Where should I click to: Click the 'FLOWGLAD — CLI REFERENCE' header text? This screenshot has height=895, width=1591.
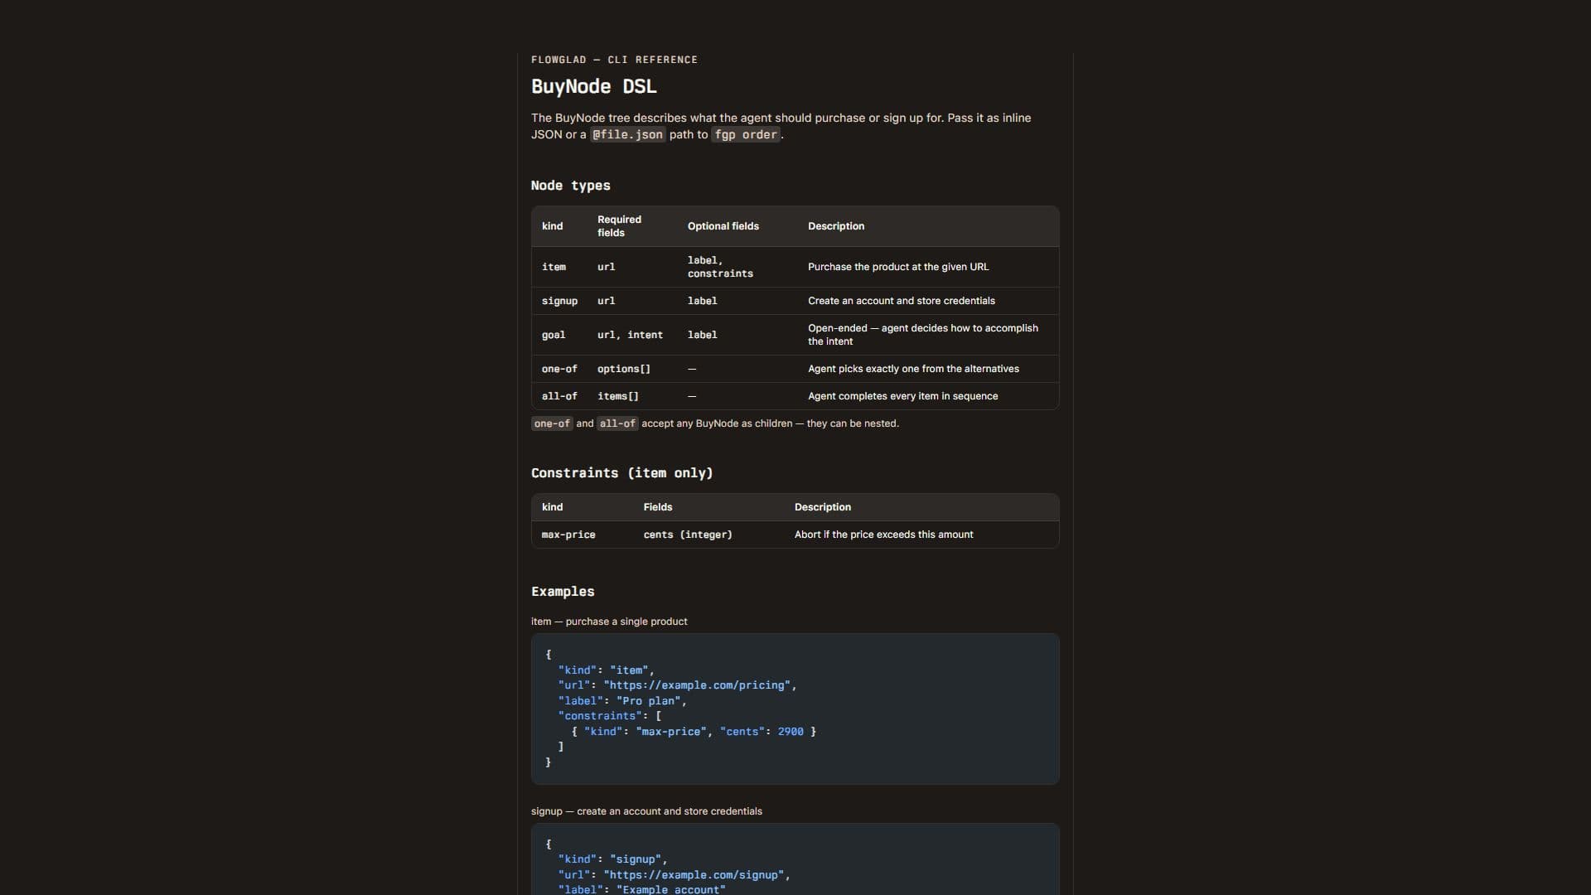point(614,60)
